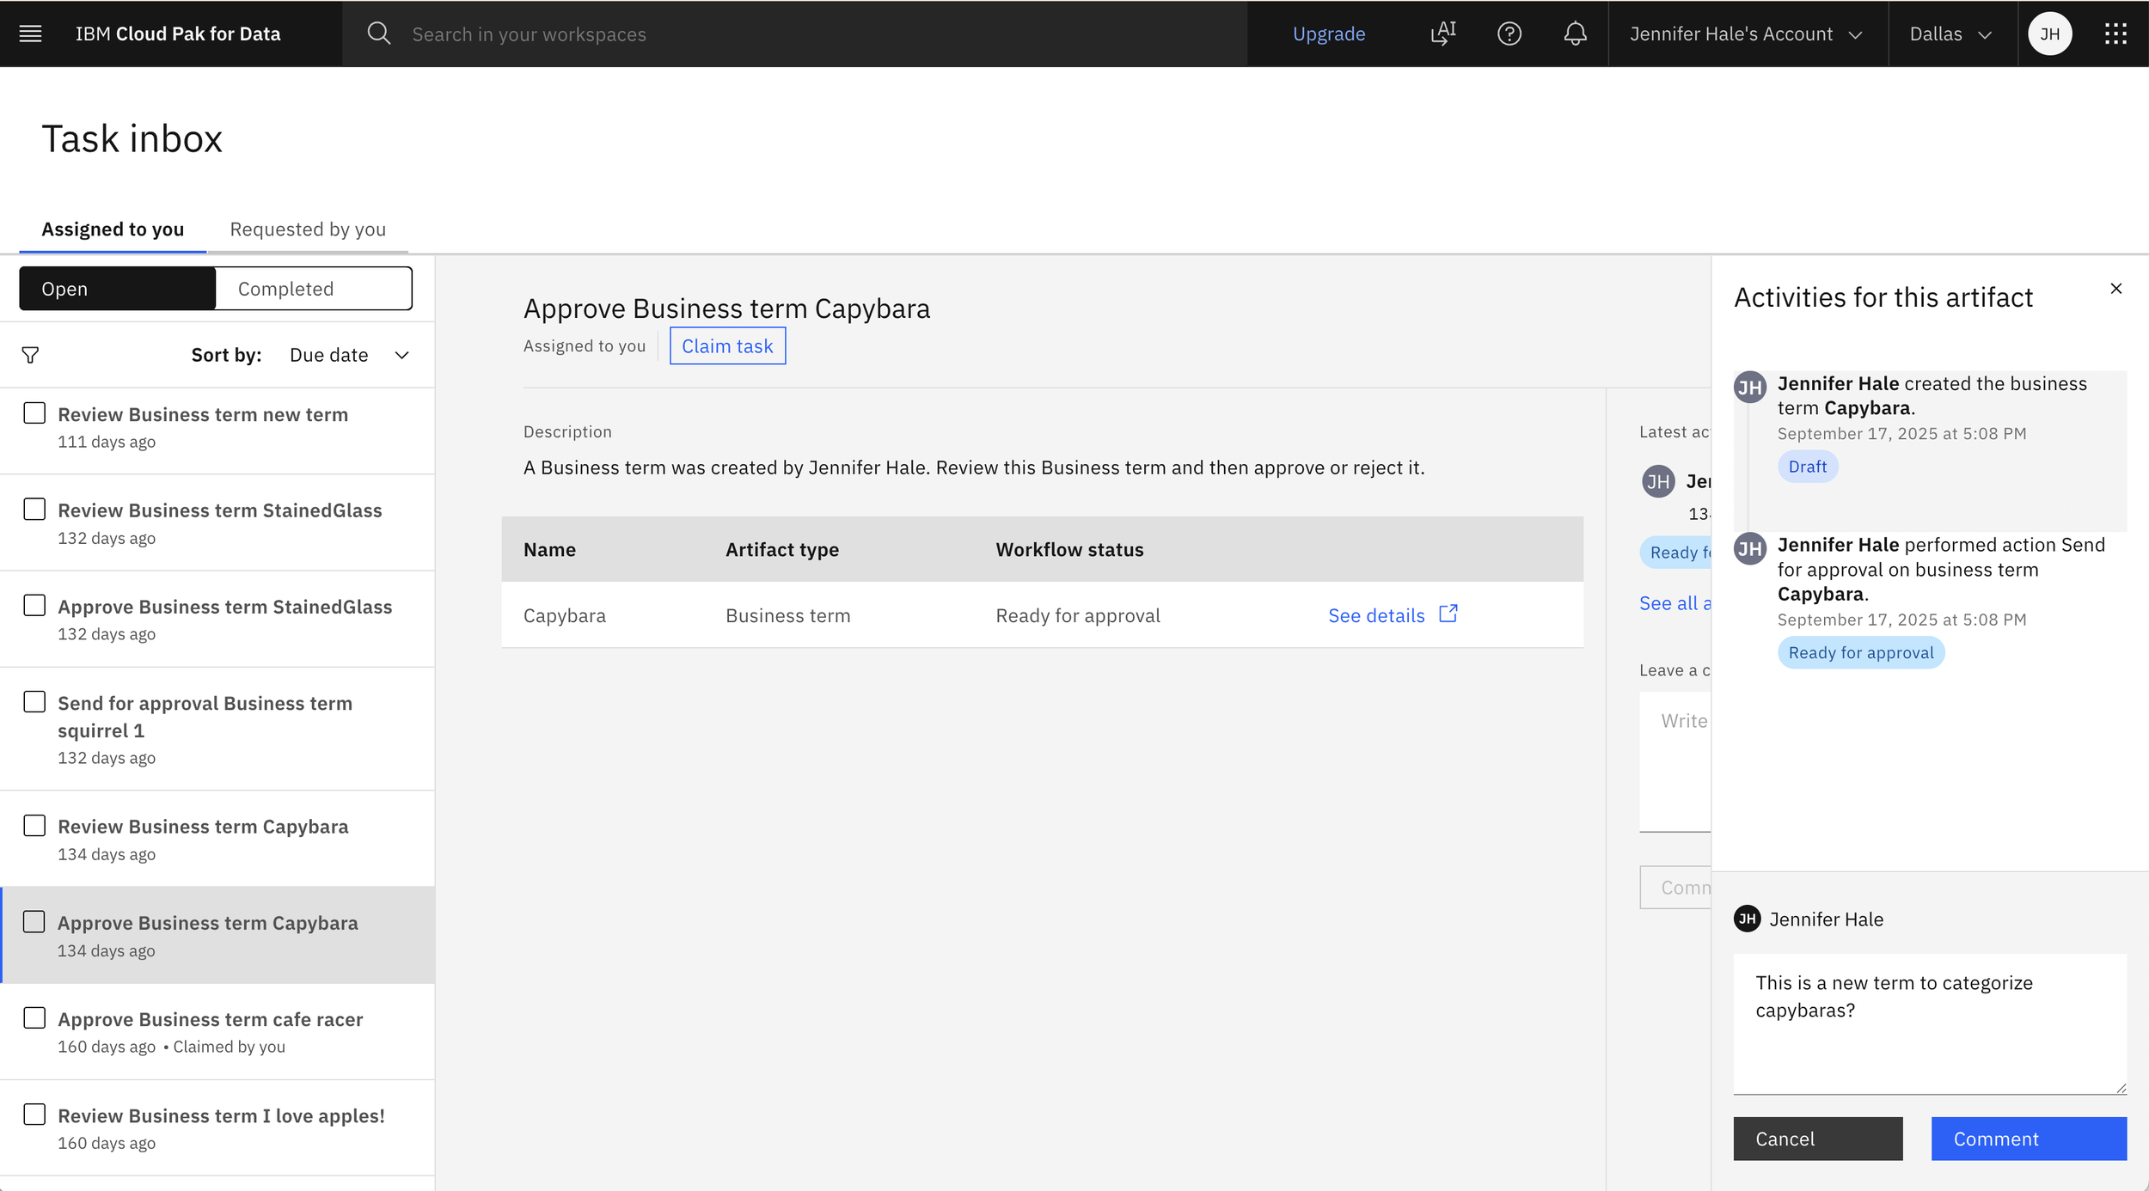
Task: Open Jennifer Hale's Account dropdown
Action: pos(1745,34)
